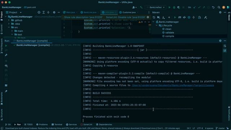
Task: Open Maven panel gear options
Action: [x=220, y=12]
